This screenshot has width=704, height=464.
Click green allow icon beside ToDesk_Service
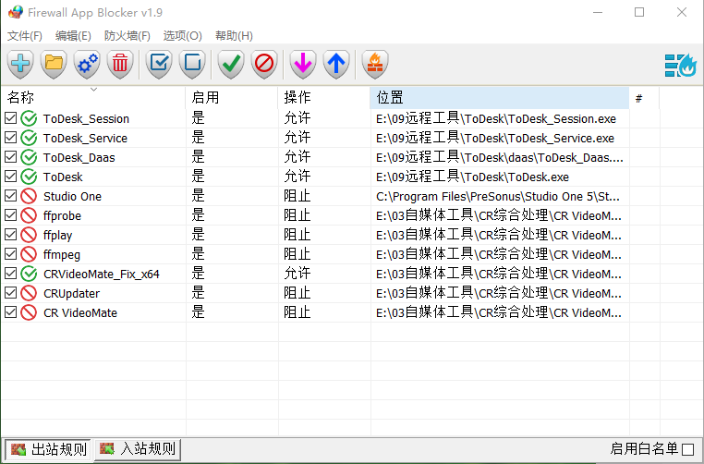click(29, 138)
